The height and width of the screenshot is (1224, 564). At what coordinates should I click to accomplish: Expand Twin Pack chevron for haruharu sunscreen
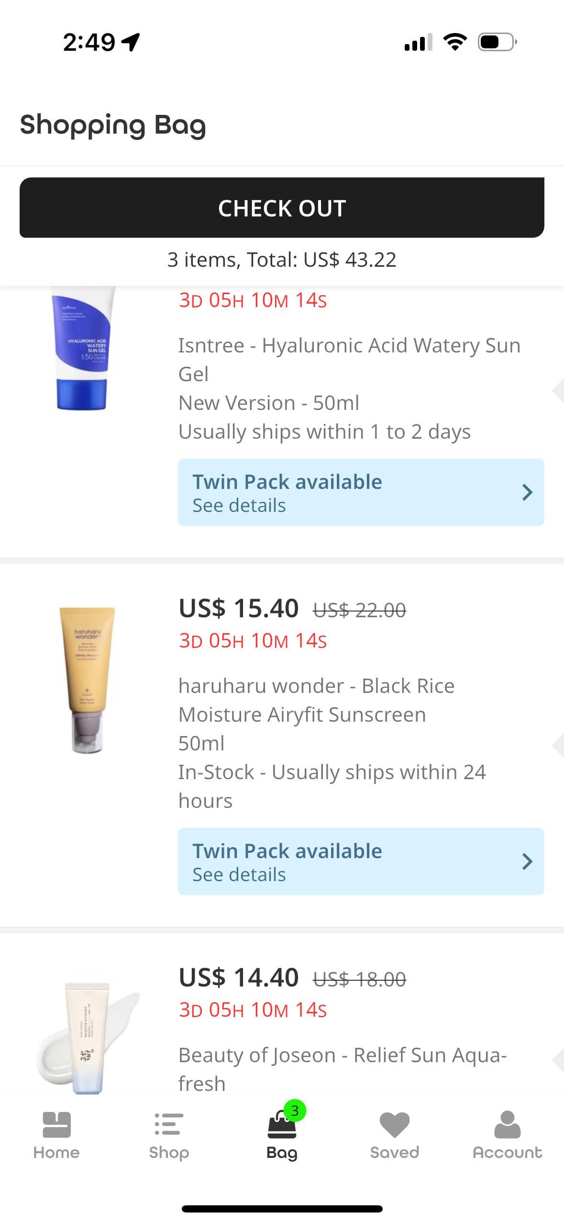pyautogui.click(x=527, y=861)
